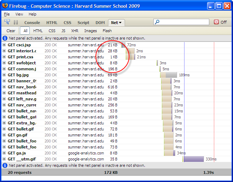Click the 69 KB size cell
The height and width of the screenshot is (182, 233).
pyautogui.click(x=113, y=75)
